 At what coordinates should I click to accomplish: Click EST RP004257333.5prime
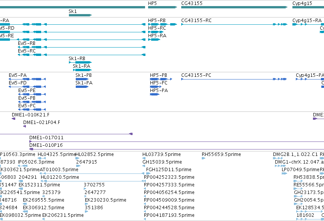tap(145, 189)
